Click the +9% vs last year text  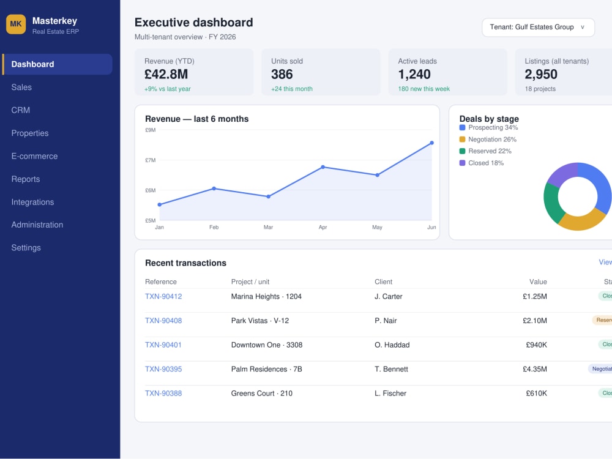pos(168,89)
